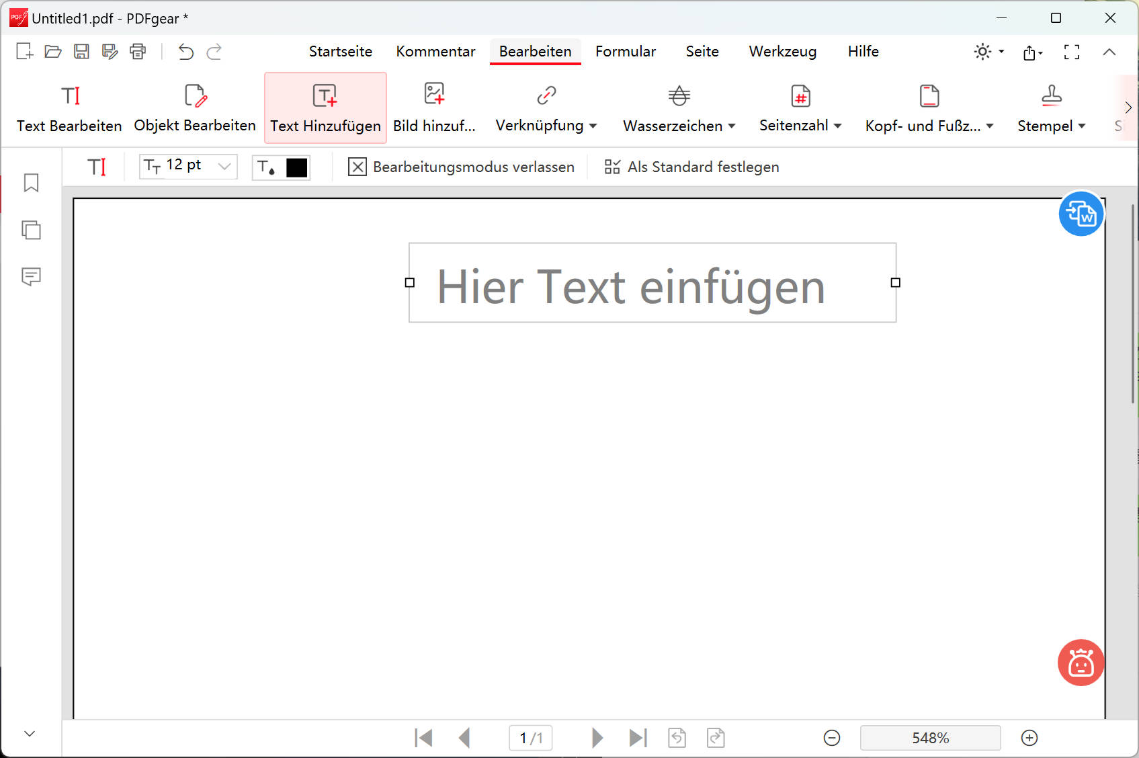The image size is (1139, 758).
Task: Open the Werkzeug tab
Action: (x=782, y=51)
